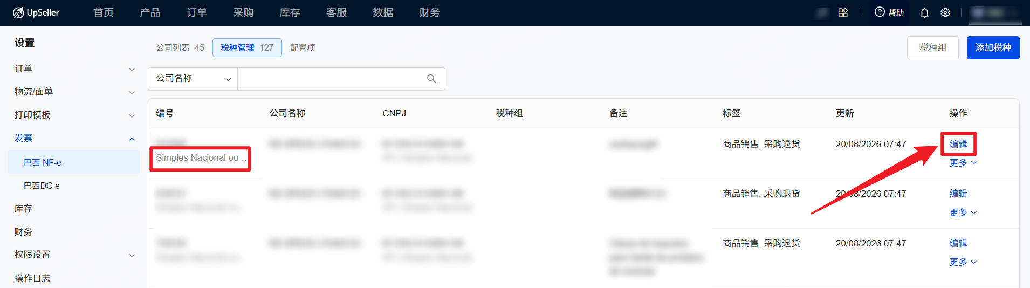Open 更多 dropdown in first row
1030x288 pixels.
[963, 163]
